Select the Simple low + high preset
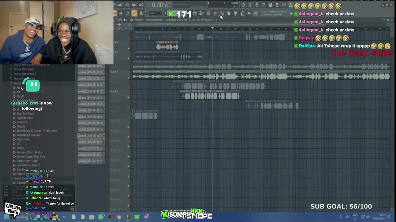Viewport: 396px width, 222px height. coord(27,161)
